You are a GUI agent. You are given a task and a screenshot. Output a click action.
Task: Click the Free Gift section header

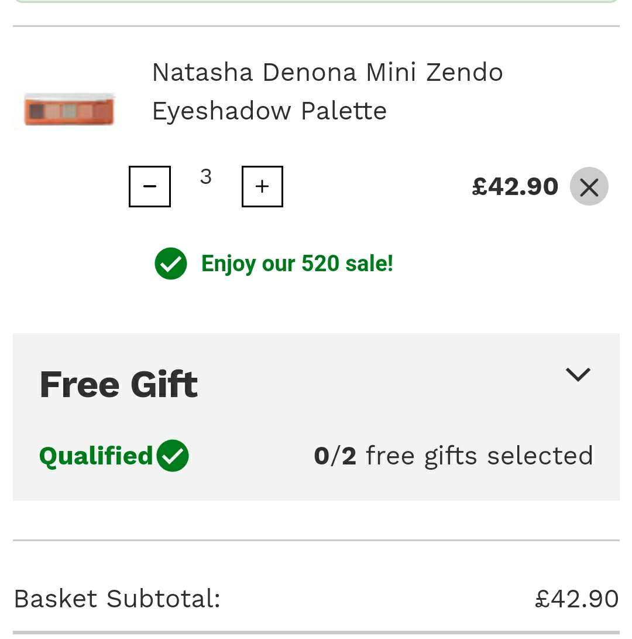[118, 384]
